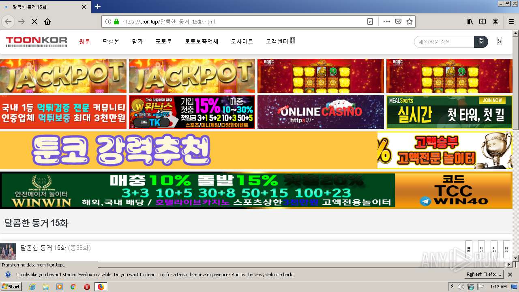Open Windows Explorer from taskbar
The height and width of the screenshot is (292, 519).
click(46, 287)
